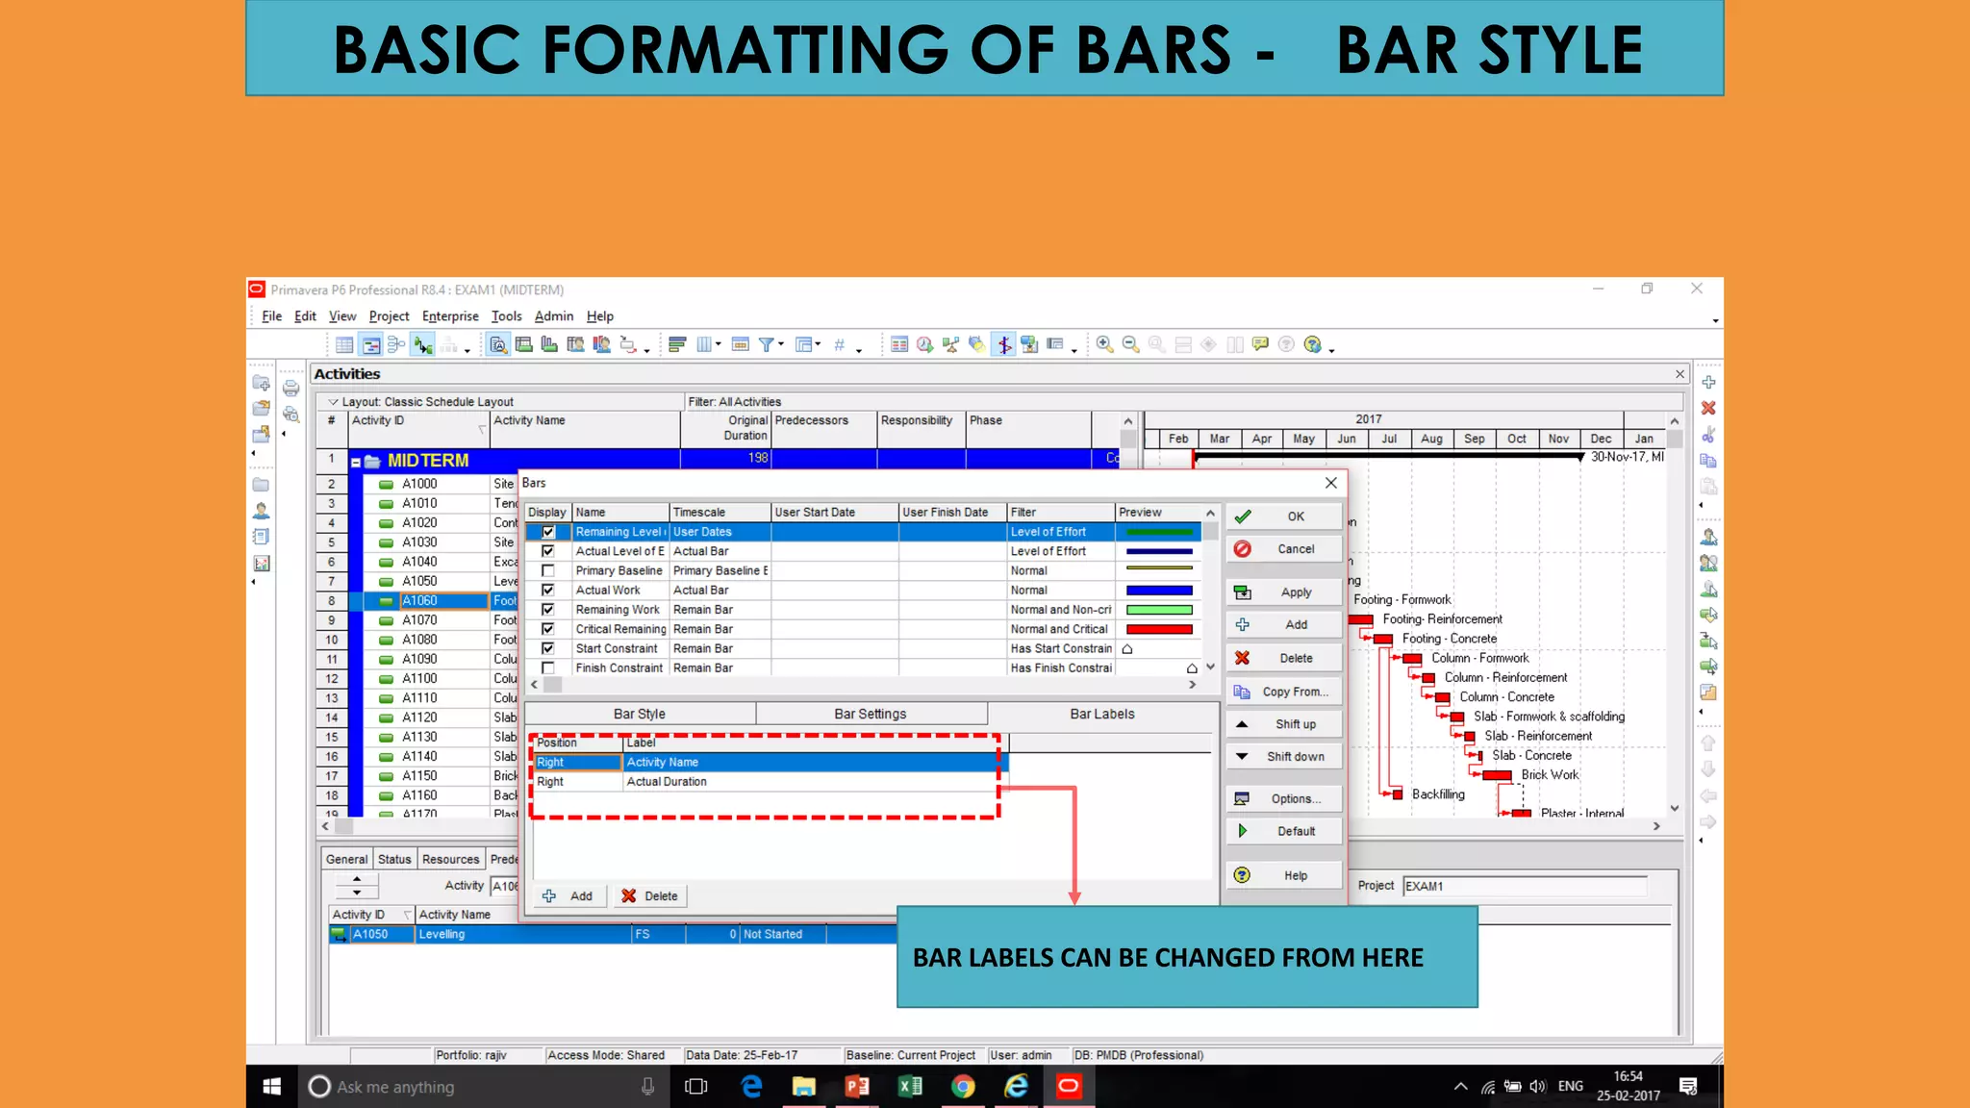Click the Print icon in left sidebar
The height and width of the screenshot is (1108, 1970).
(x=290, y=389)
